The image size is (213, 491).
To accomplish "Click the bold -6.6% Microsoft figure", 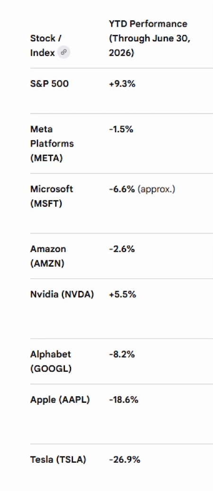I will [x=122, y=189].
